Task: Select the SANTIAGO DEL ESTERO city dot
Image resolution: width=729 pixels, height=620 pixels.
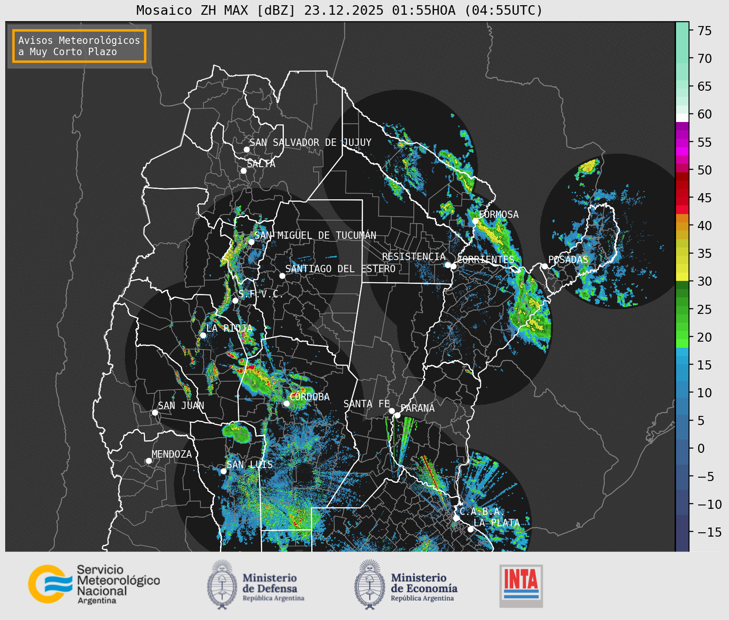Action: click(x=282, y=276)
